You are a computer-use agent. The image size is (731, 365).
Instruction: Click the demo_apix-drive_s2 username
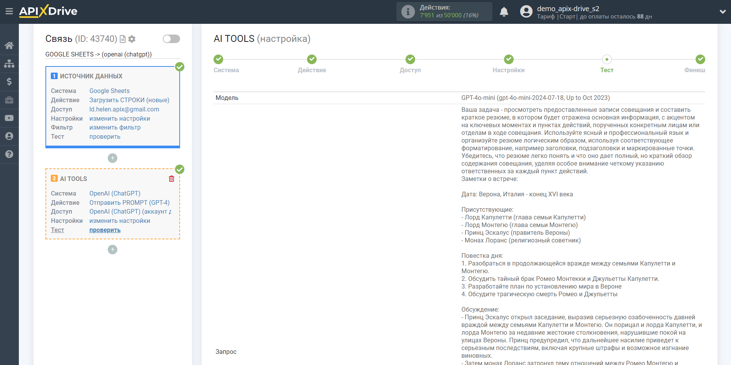568,8
